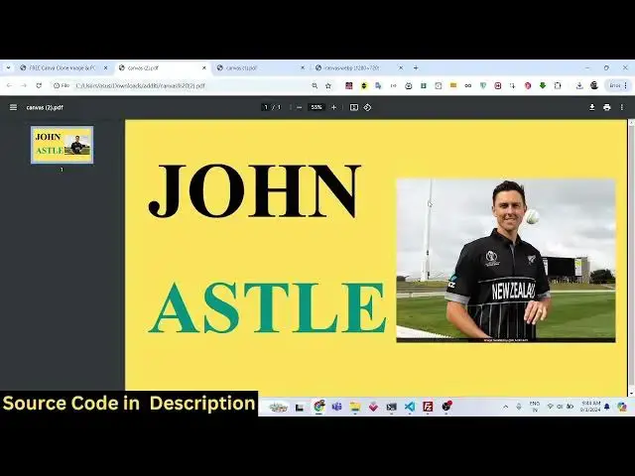635x476 pixels.
Task: Open the Windows notification bell
Action: 606,407
